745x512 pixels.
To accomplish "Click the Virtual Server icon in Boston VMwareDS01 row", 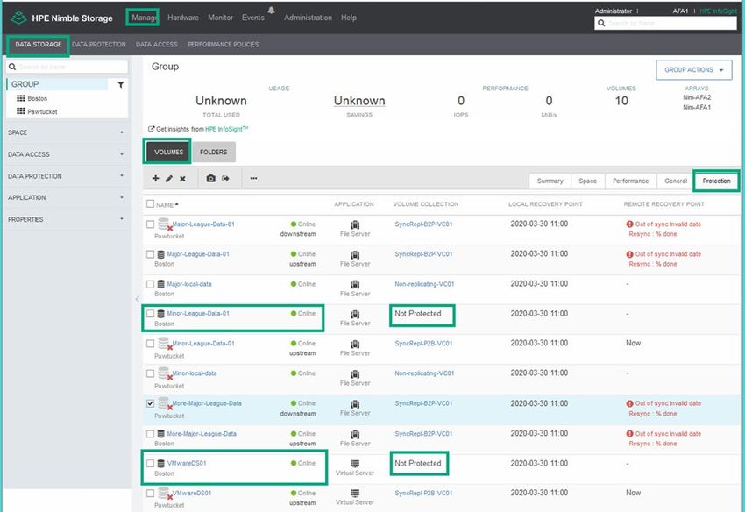I will click(355, 464).
